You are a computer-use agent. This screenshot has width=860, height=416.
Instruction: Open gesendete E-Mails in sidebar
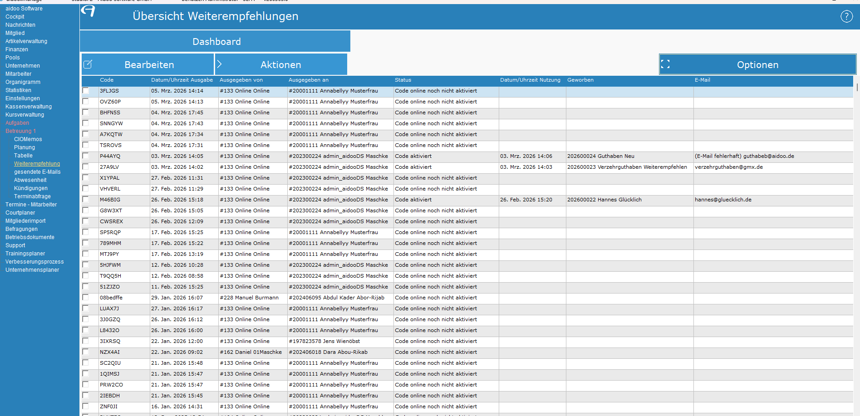(x=37, y=172)
